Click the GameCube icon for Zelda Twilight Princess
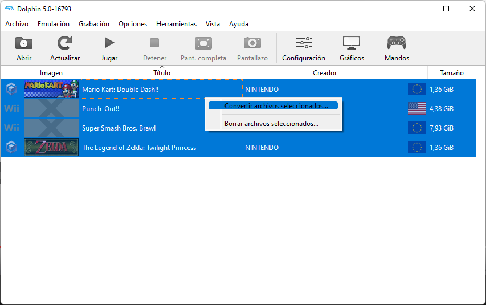The width and height of the screenshot is (486, 305). (11, 147)
